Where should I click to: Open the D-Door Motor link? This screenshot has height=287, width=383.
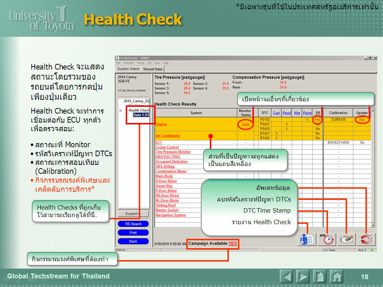click(x=166, y=181)
